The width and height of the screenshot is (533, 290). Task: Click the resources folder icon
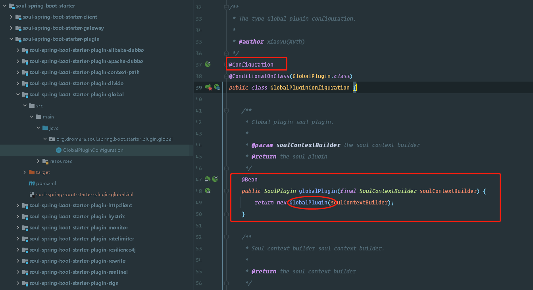[45, 161]
